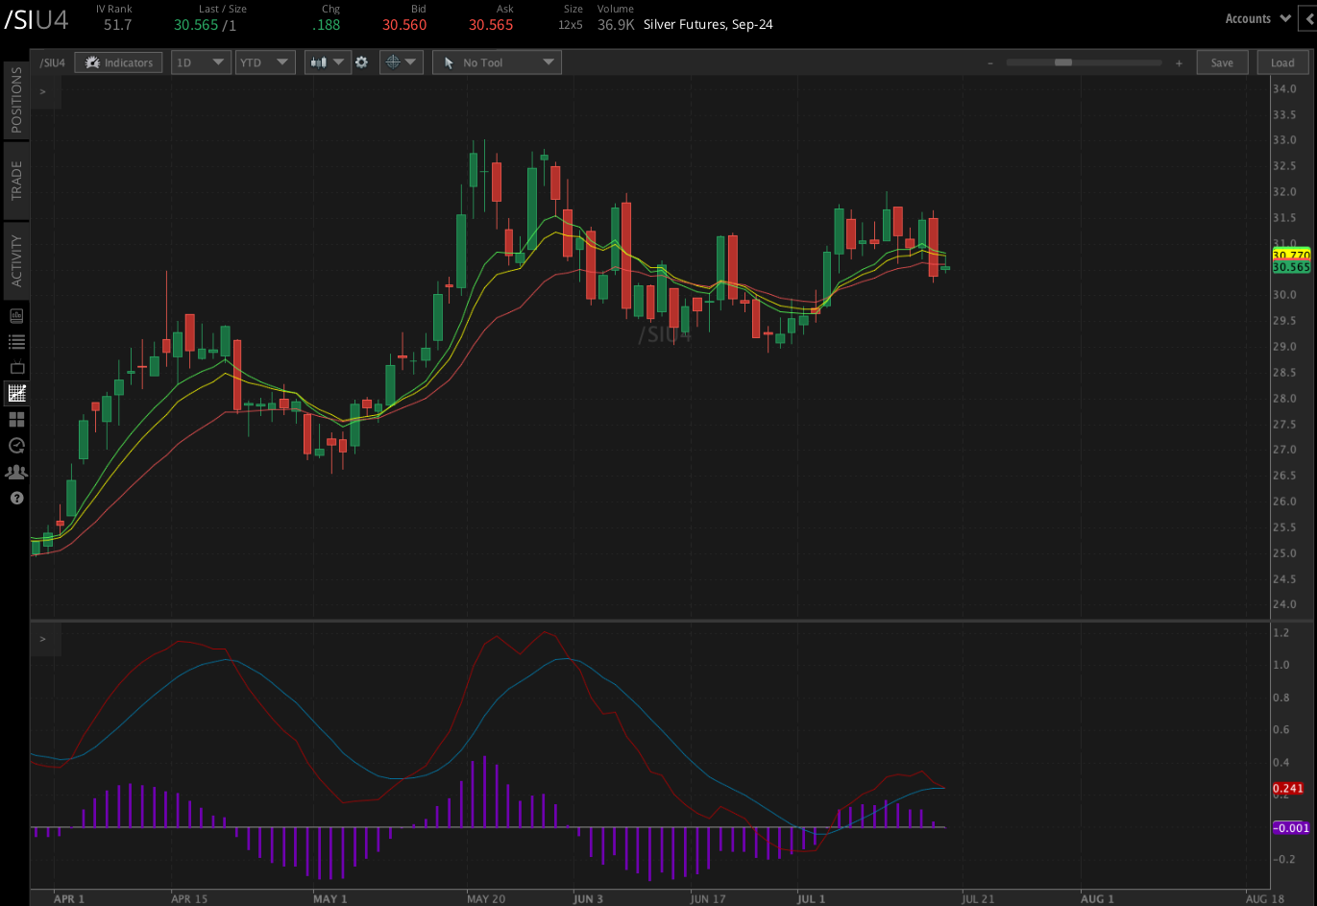This screenshot has height=906, width=1317.
Task: Expand the price chart panel arrow
Action: coord(42,92)
